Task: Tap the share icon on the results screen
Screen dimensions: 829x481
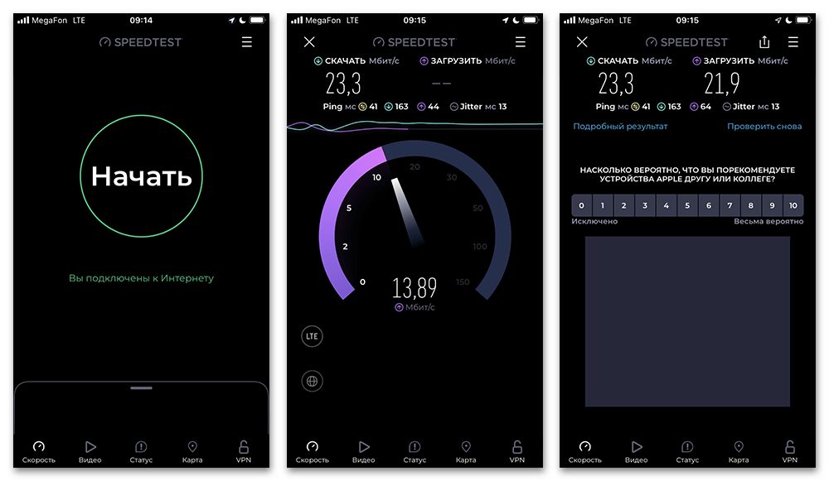Action: tap(764, 41)
